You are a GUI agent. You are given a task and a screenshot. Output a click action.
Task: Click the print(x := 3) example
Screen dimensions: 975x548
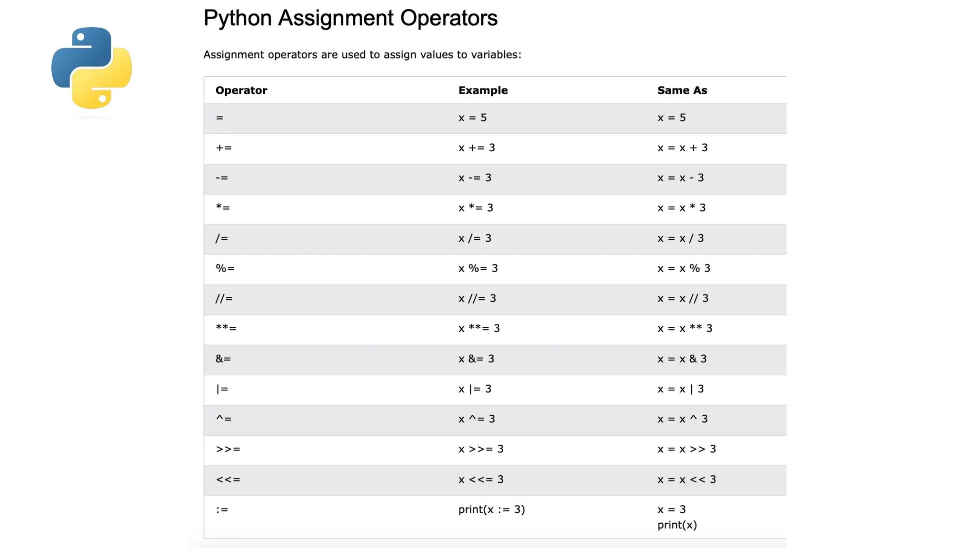click(x=491, y=509)
